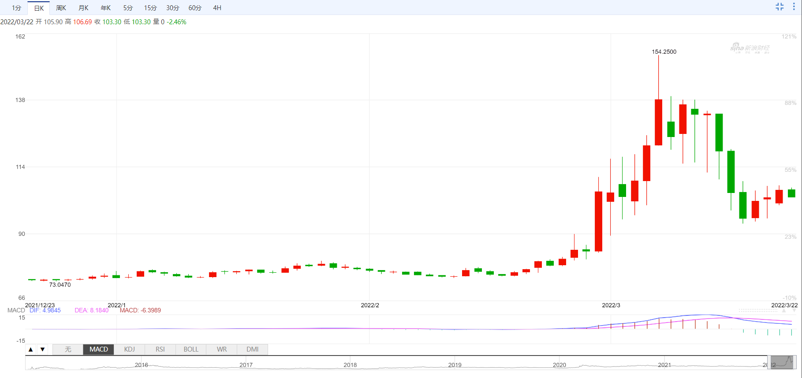This screenshot has height=378, width=802.
Task: Click the MACD: -6.3989 value
Action: click(x=140, y=310)
